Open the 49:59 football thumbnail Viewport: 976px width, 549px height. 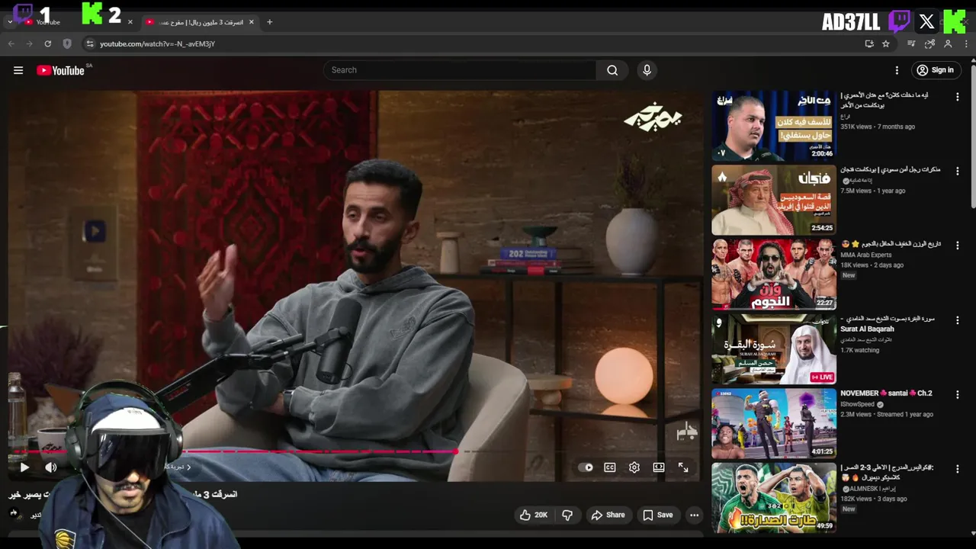click(x=774, y=498)
